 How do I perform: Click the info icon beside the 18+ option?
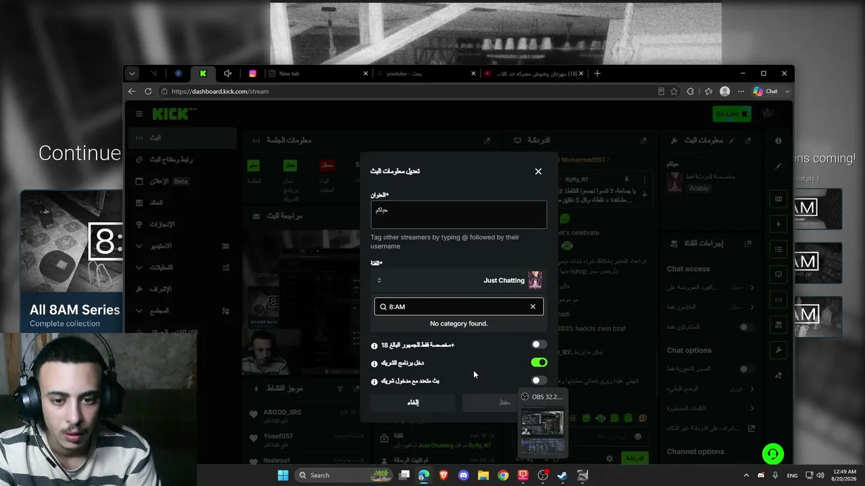click(x=374, y=346)
